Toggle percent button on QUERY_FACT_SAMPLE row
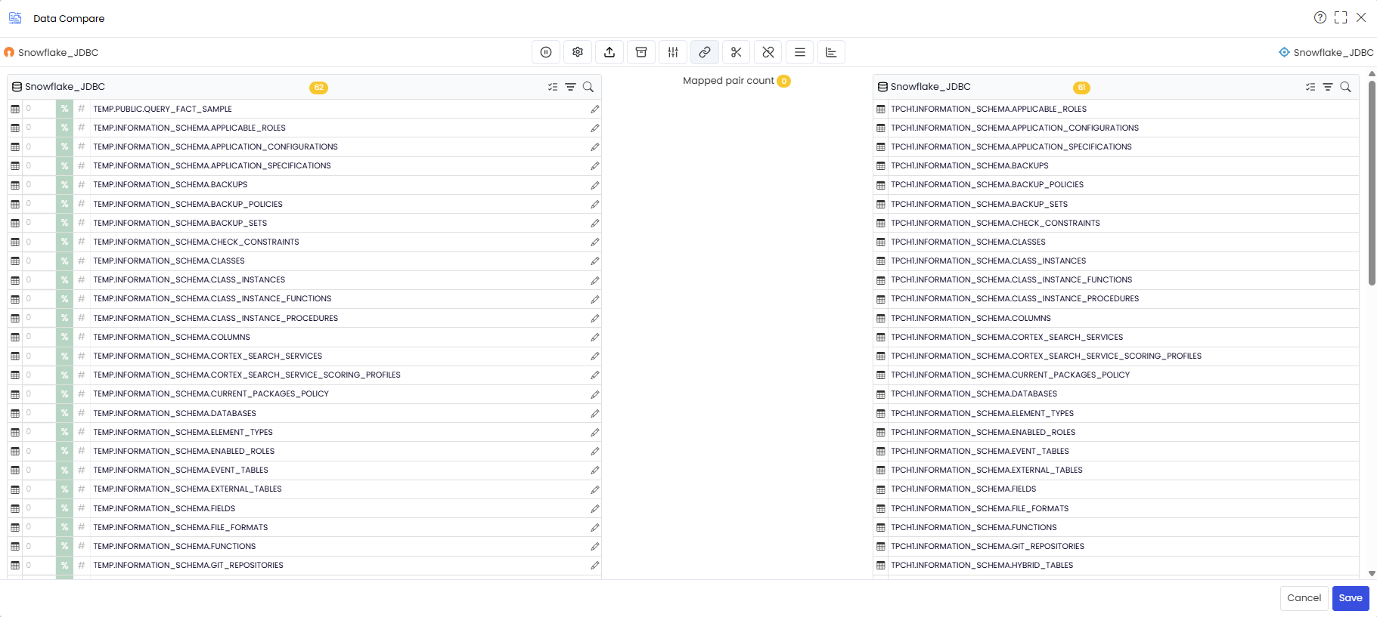 tap(64, 109)
